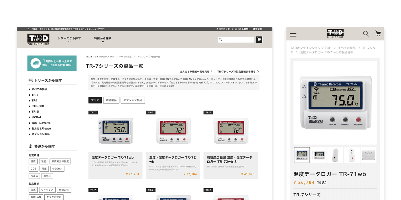This screenshot has width=401, height=200.
Task: Toggle the 4-20mA measurement tag
Action: click(57, 169)
